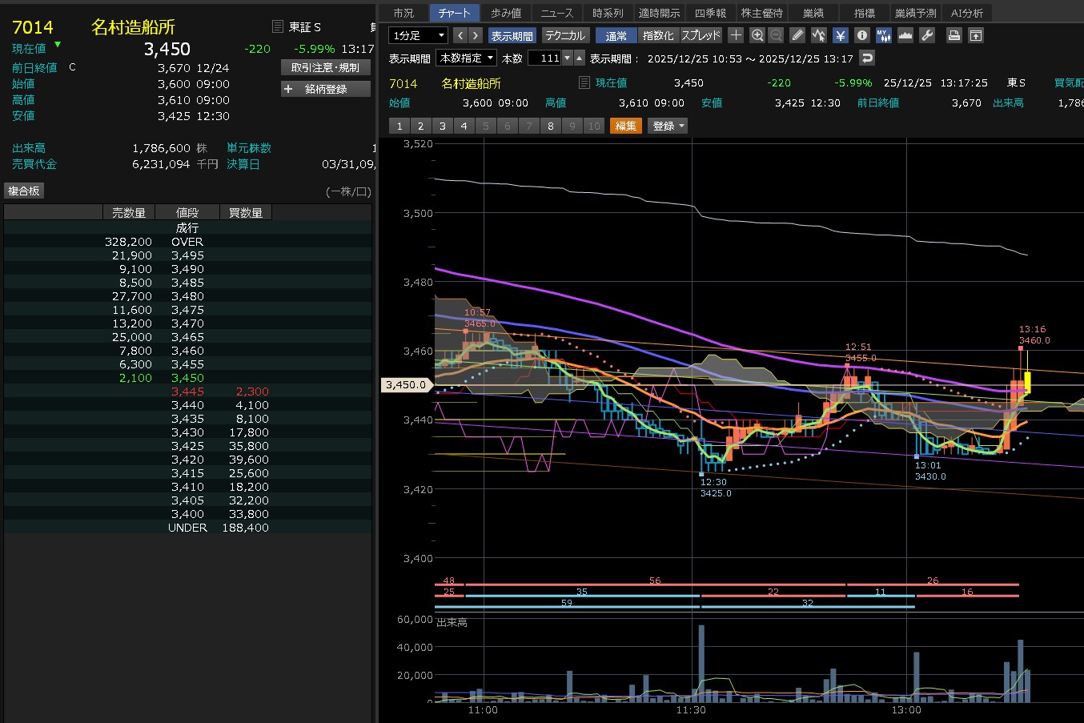
Task: Switch to the ニュース tab
Action: [556, 13]
